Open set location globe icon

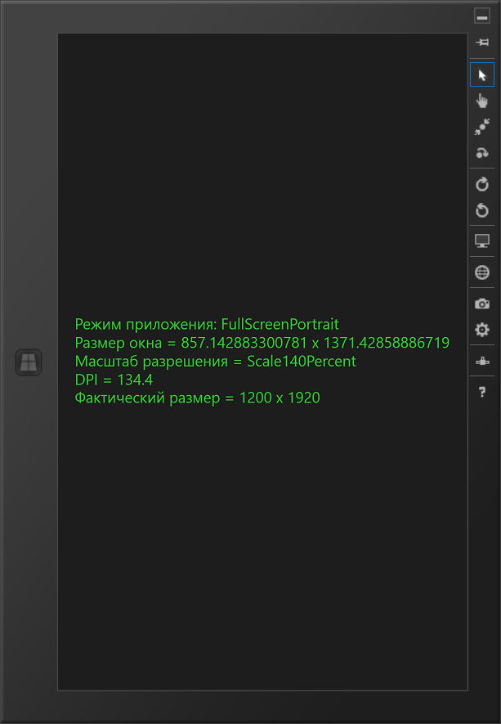tap(482, 272)
